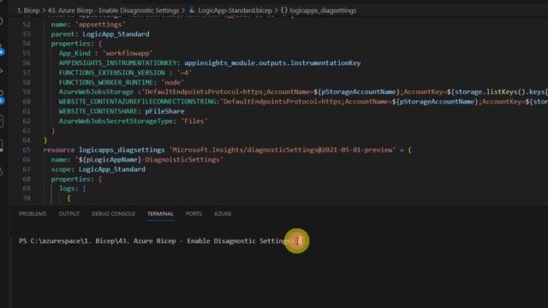Switch to the AZURE panel tab
548x308 pixels.
point(223,214)
